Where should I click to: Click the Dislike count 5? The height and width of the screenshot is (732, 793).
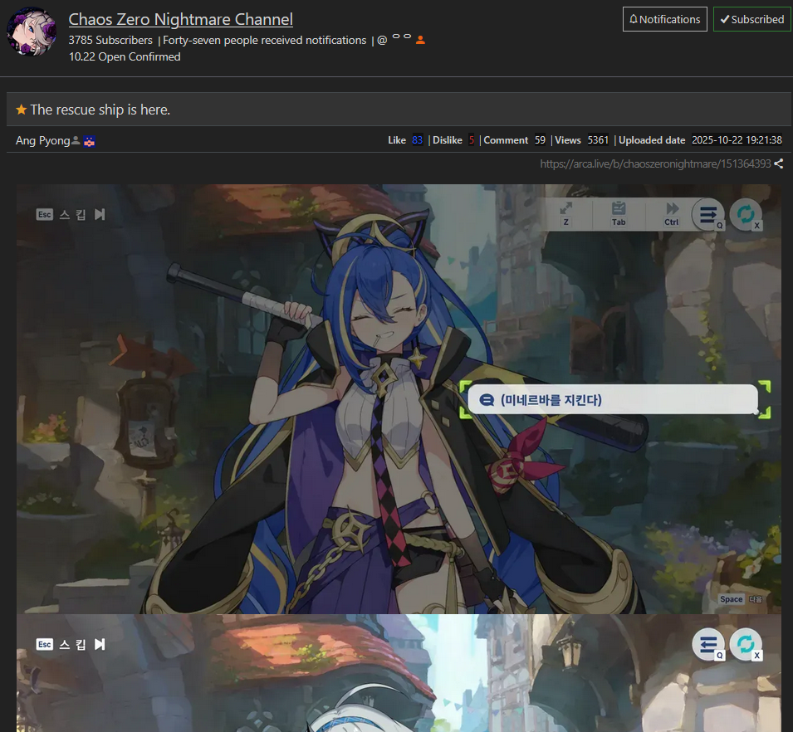[x=472, y=140]
